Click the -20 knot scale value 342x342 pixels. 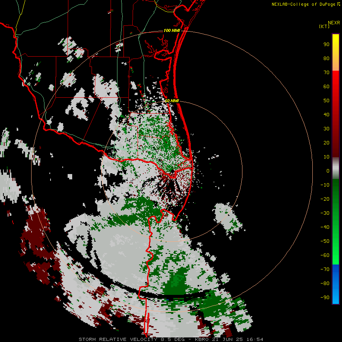point(325,199)
